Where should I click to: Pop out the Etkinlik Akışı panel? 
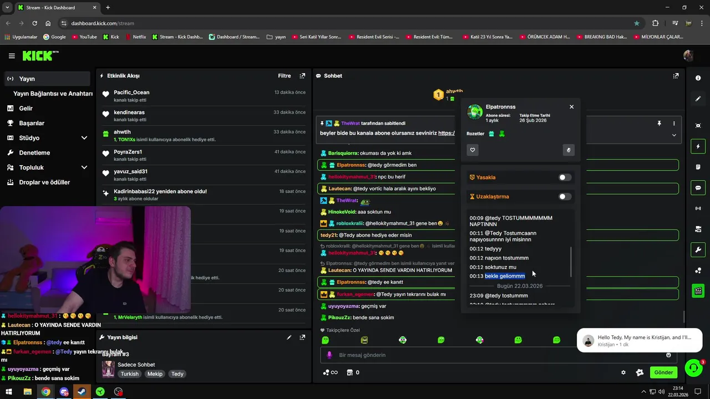[302, 76]
